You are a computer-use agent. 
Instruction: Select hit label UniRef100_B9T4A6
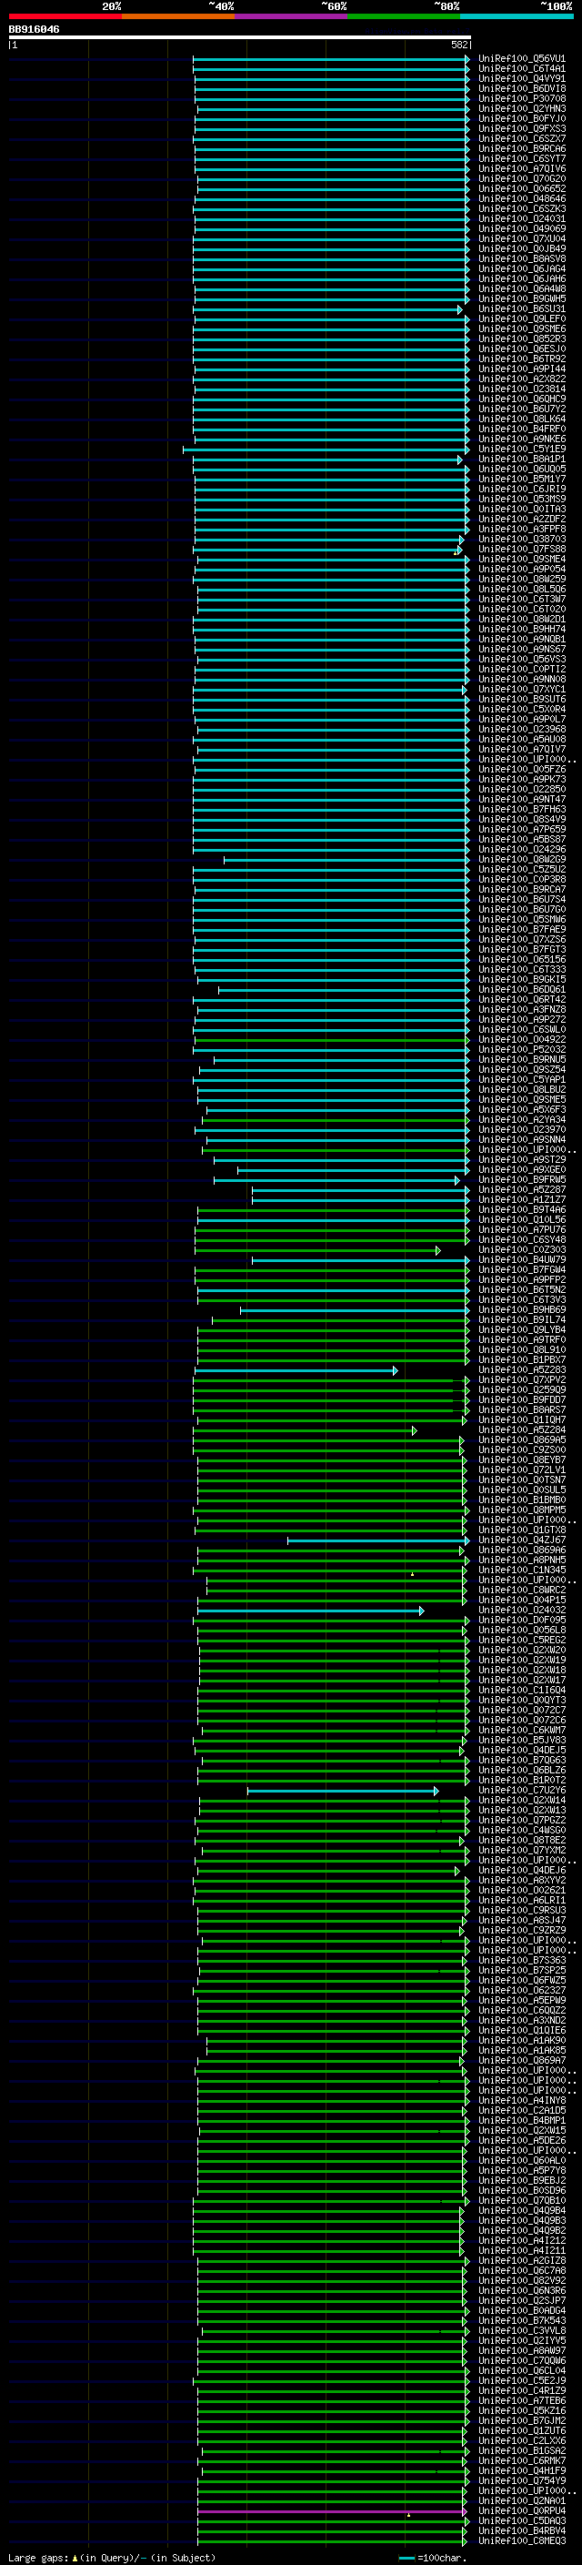(x=522, y=1210)
